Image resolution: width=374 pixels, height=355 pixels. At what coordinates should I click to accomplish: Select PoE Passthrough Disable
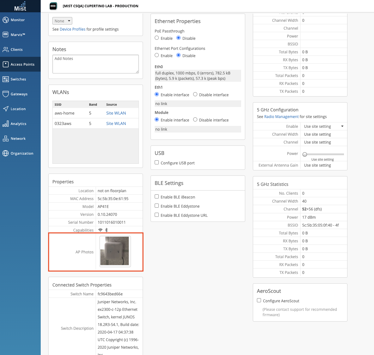pos(178,38)
